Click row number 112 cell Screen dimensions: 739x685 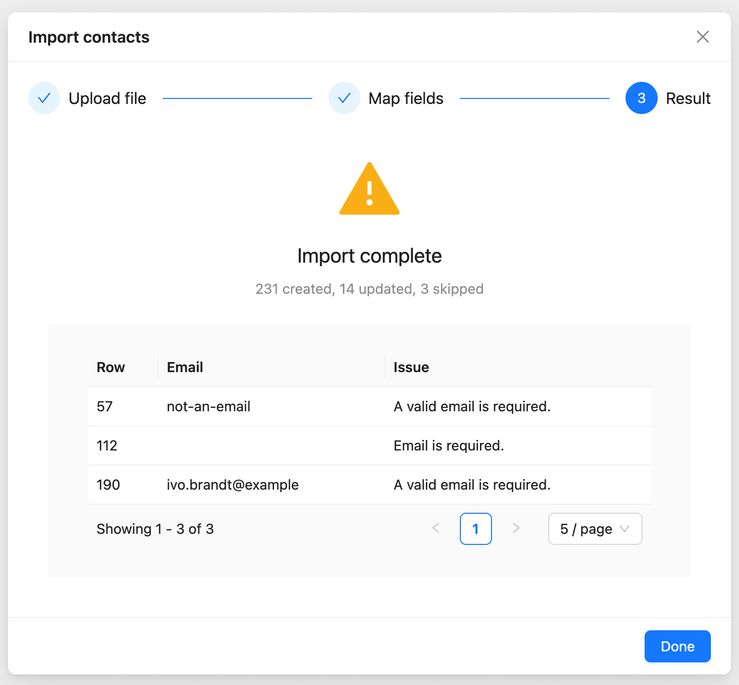pyautogui.click(x=123, y=445)
